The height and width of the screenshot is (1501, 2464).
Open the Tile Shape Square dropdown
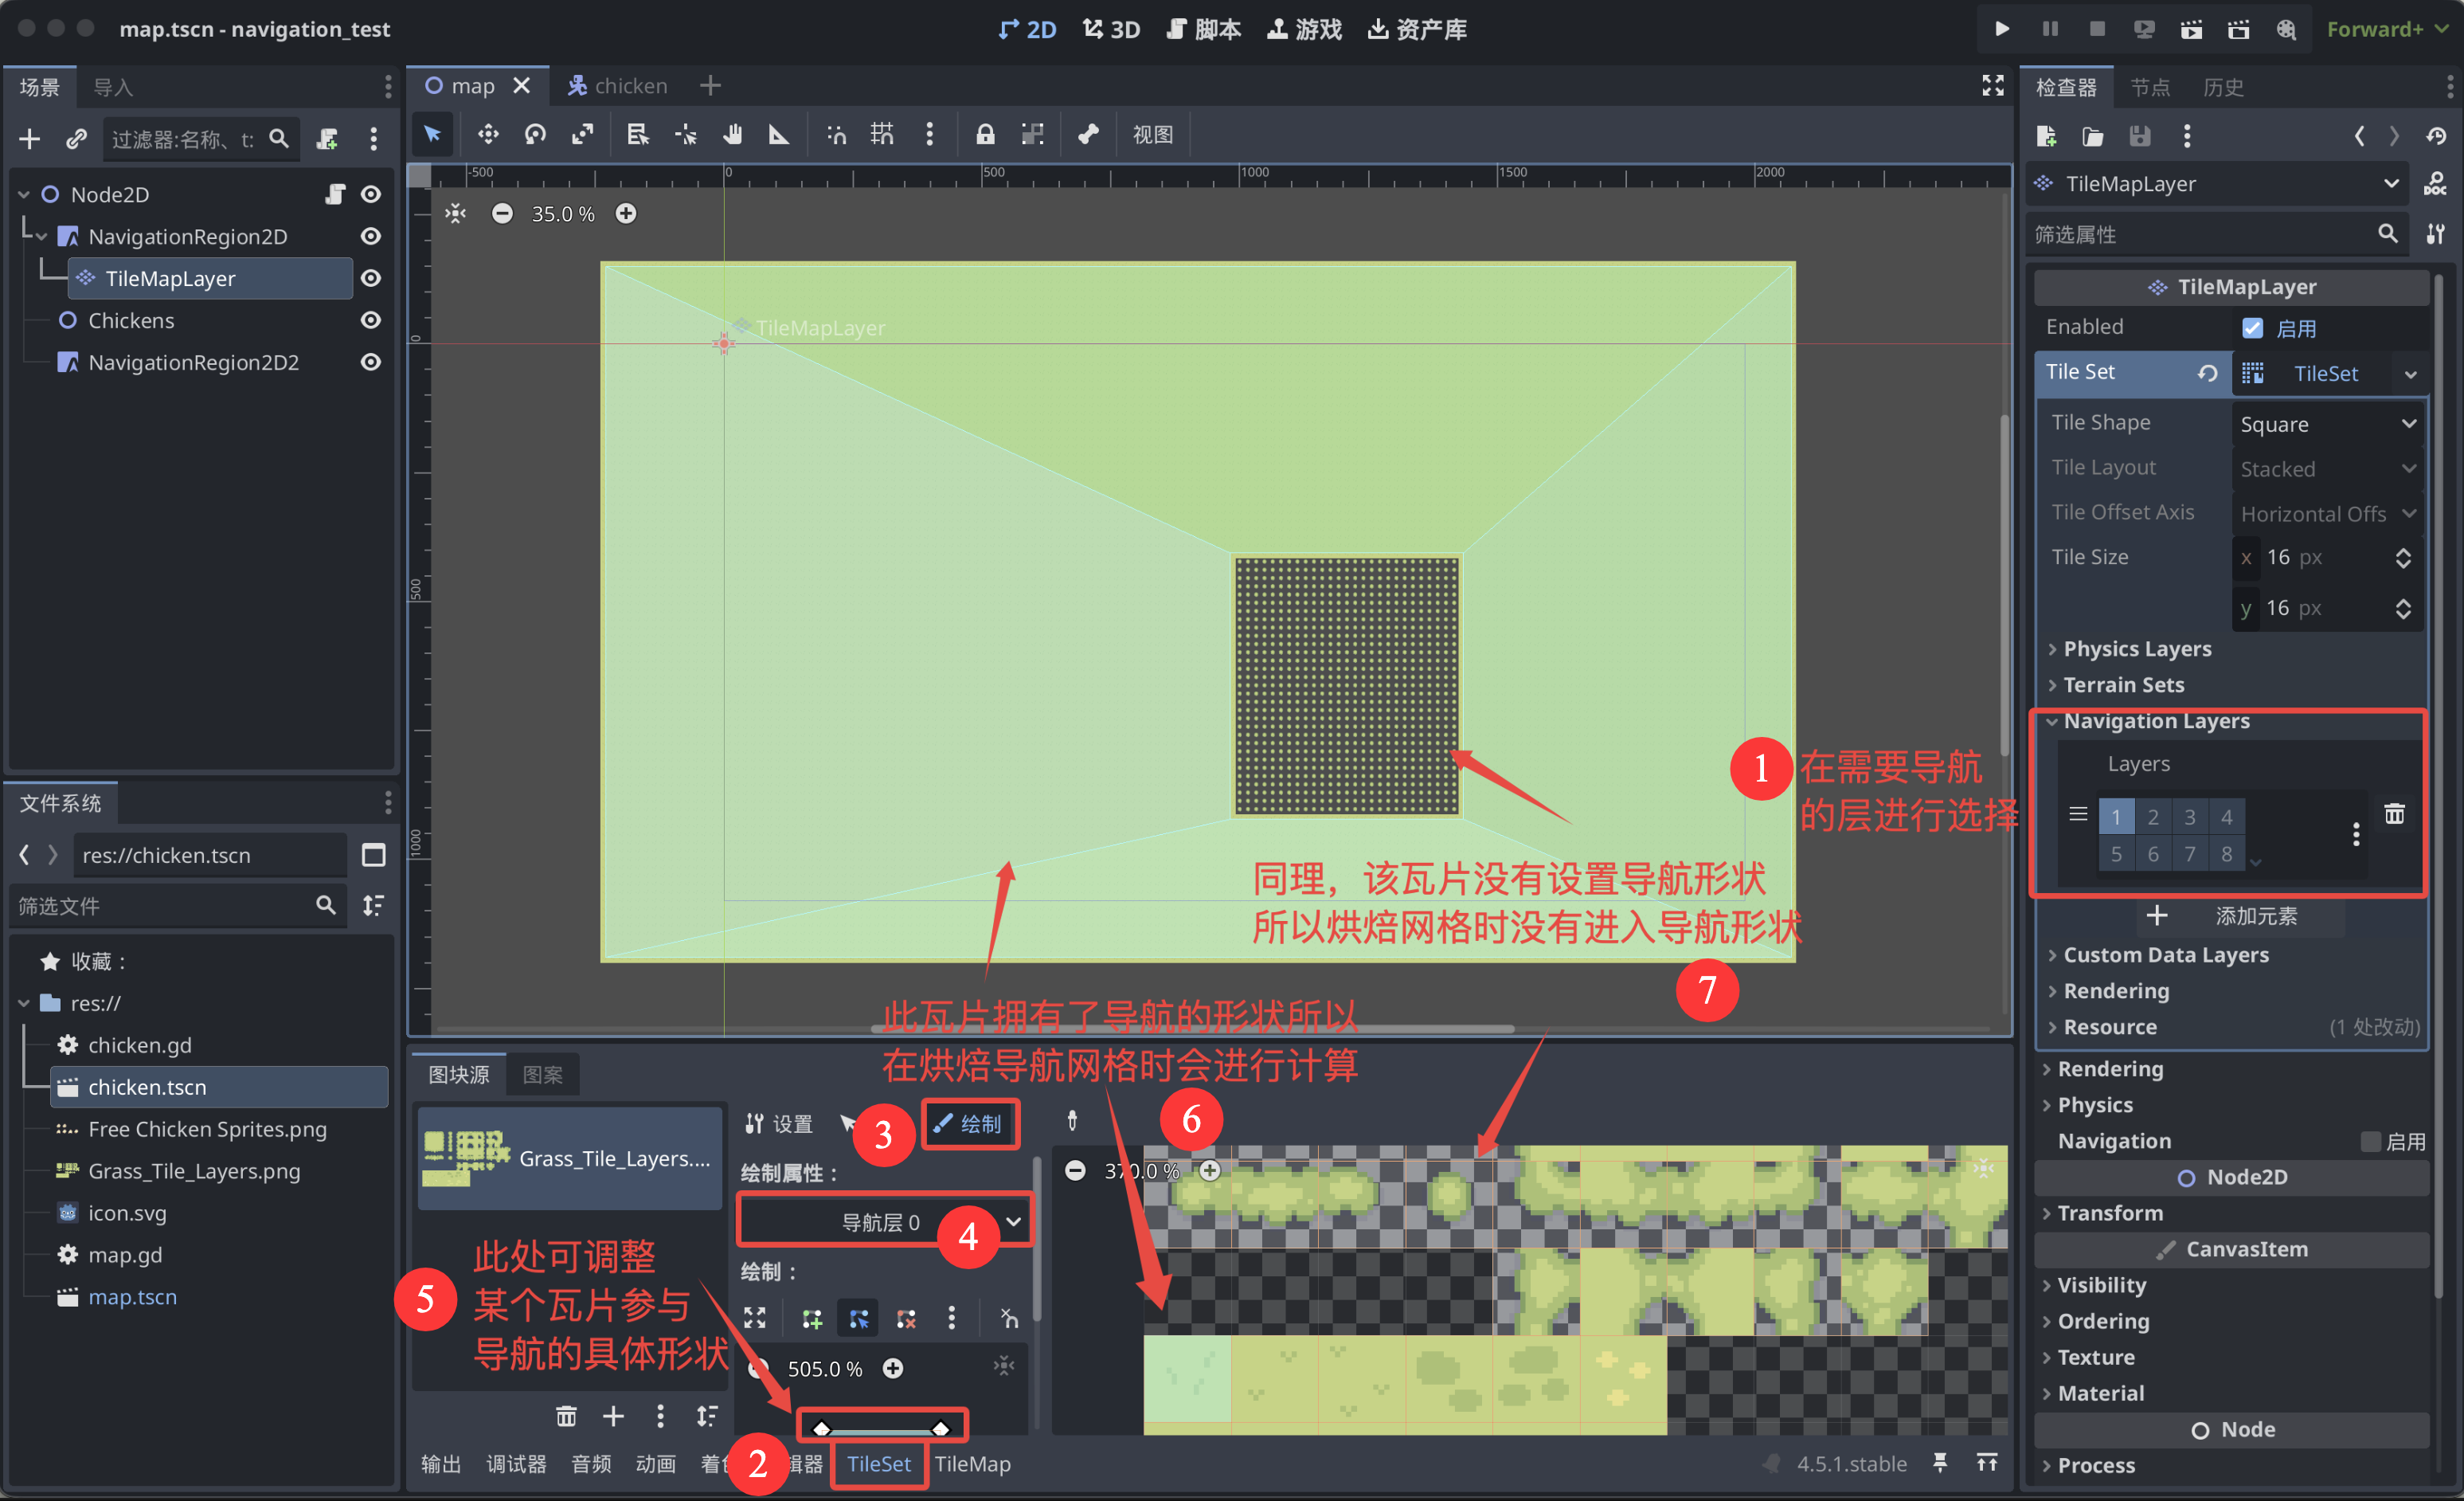(2326, 423)
